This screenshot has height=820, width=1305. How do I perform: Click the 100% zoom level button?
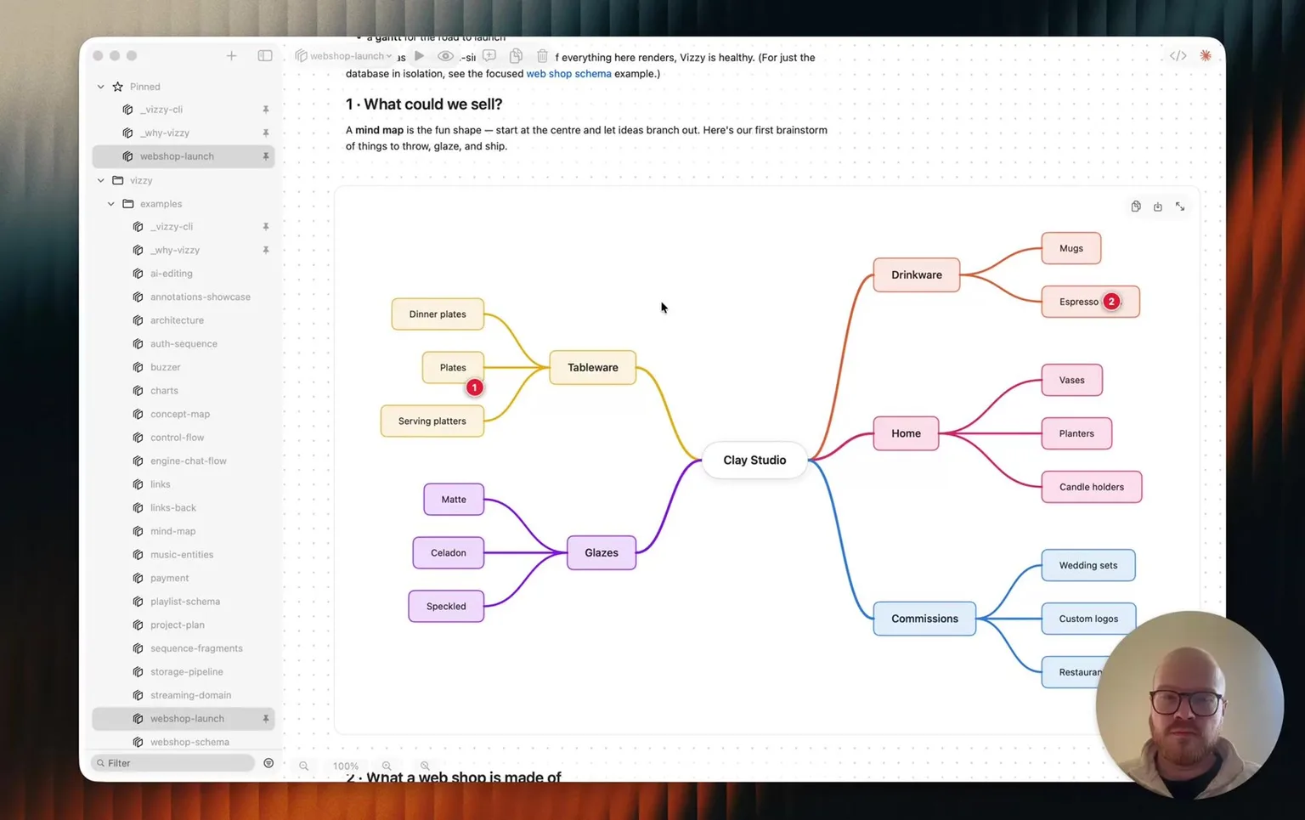click(346, 766)
